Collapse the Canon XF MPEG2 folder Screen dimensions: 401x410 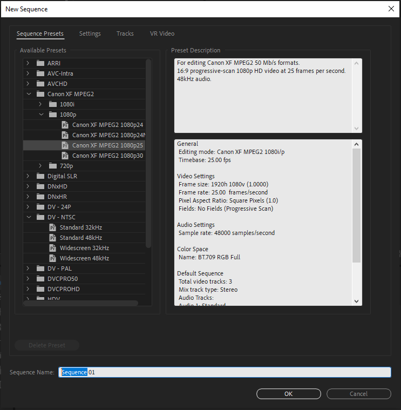28,94
